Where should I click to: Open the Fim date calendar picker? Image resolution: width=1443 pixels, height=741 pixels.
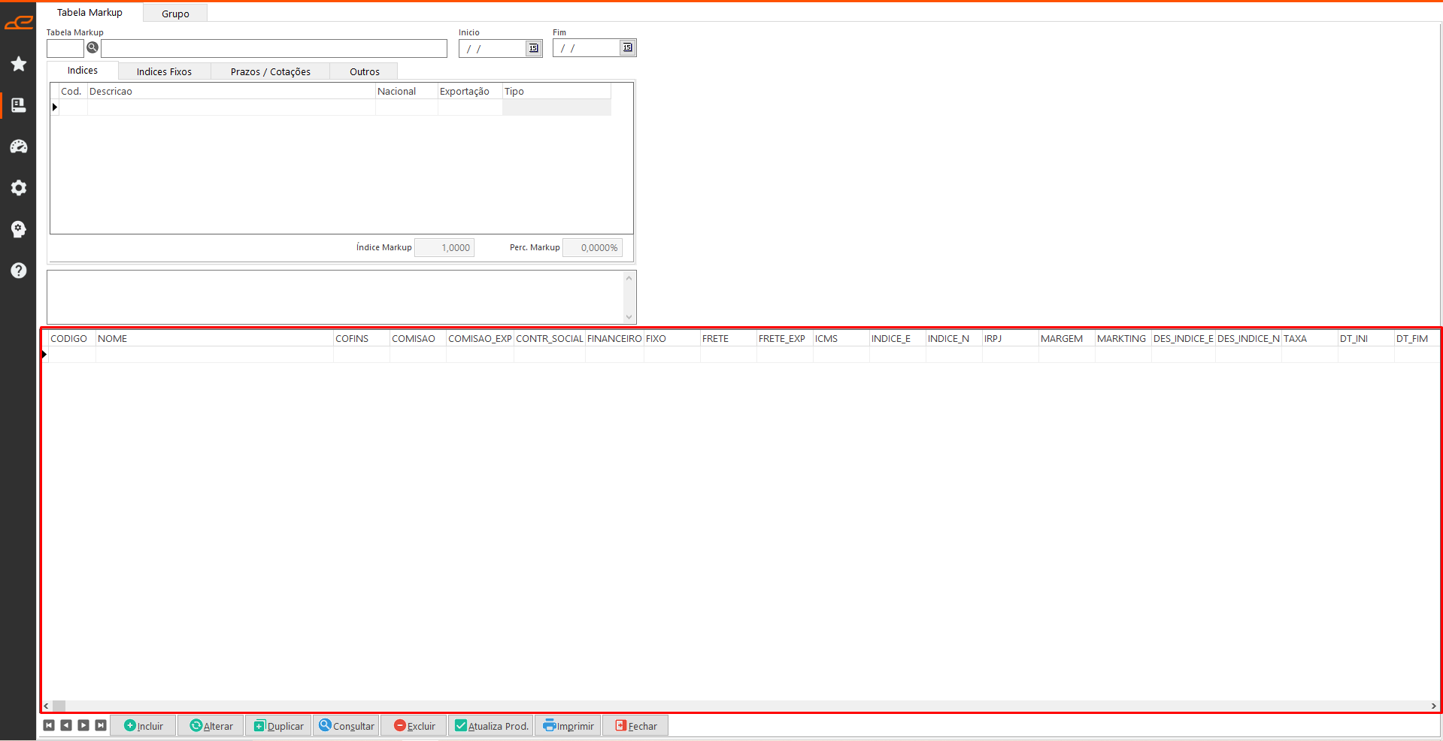pyautogui.click(x=627, y=48)
